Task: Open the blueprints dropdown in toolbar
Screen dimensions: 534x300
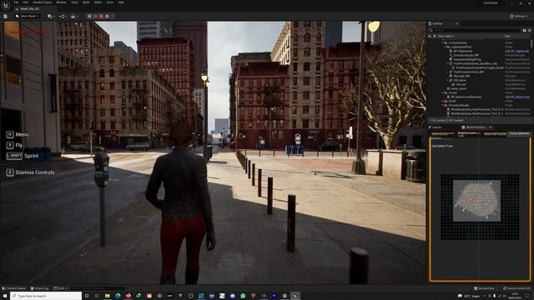Action: coord(63,16)
